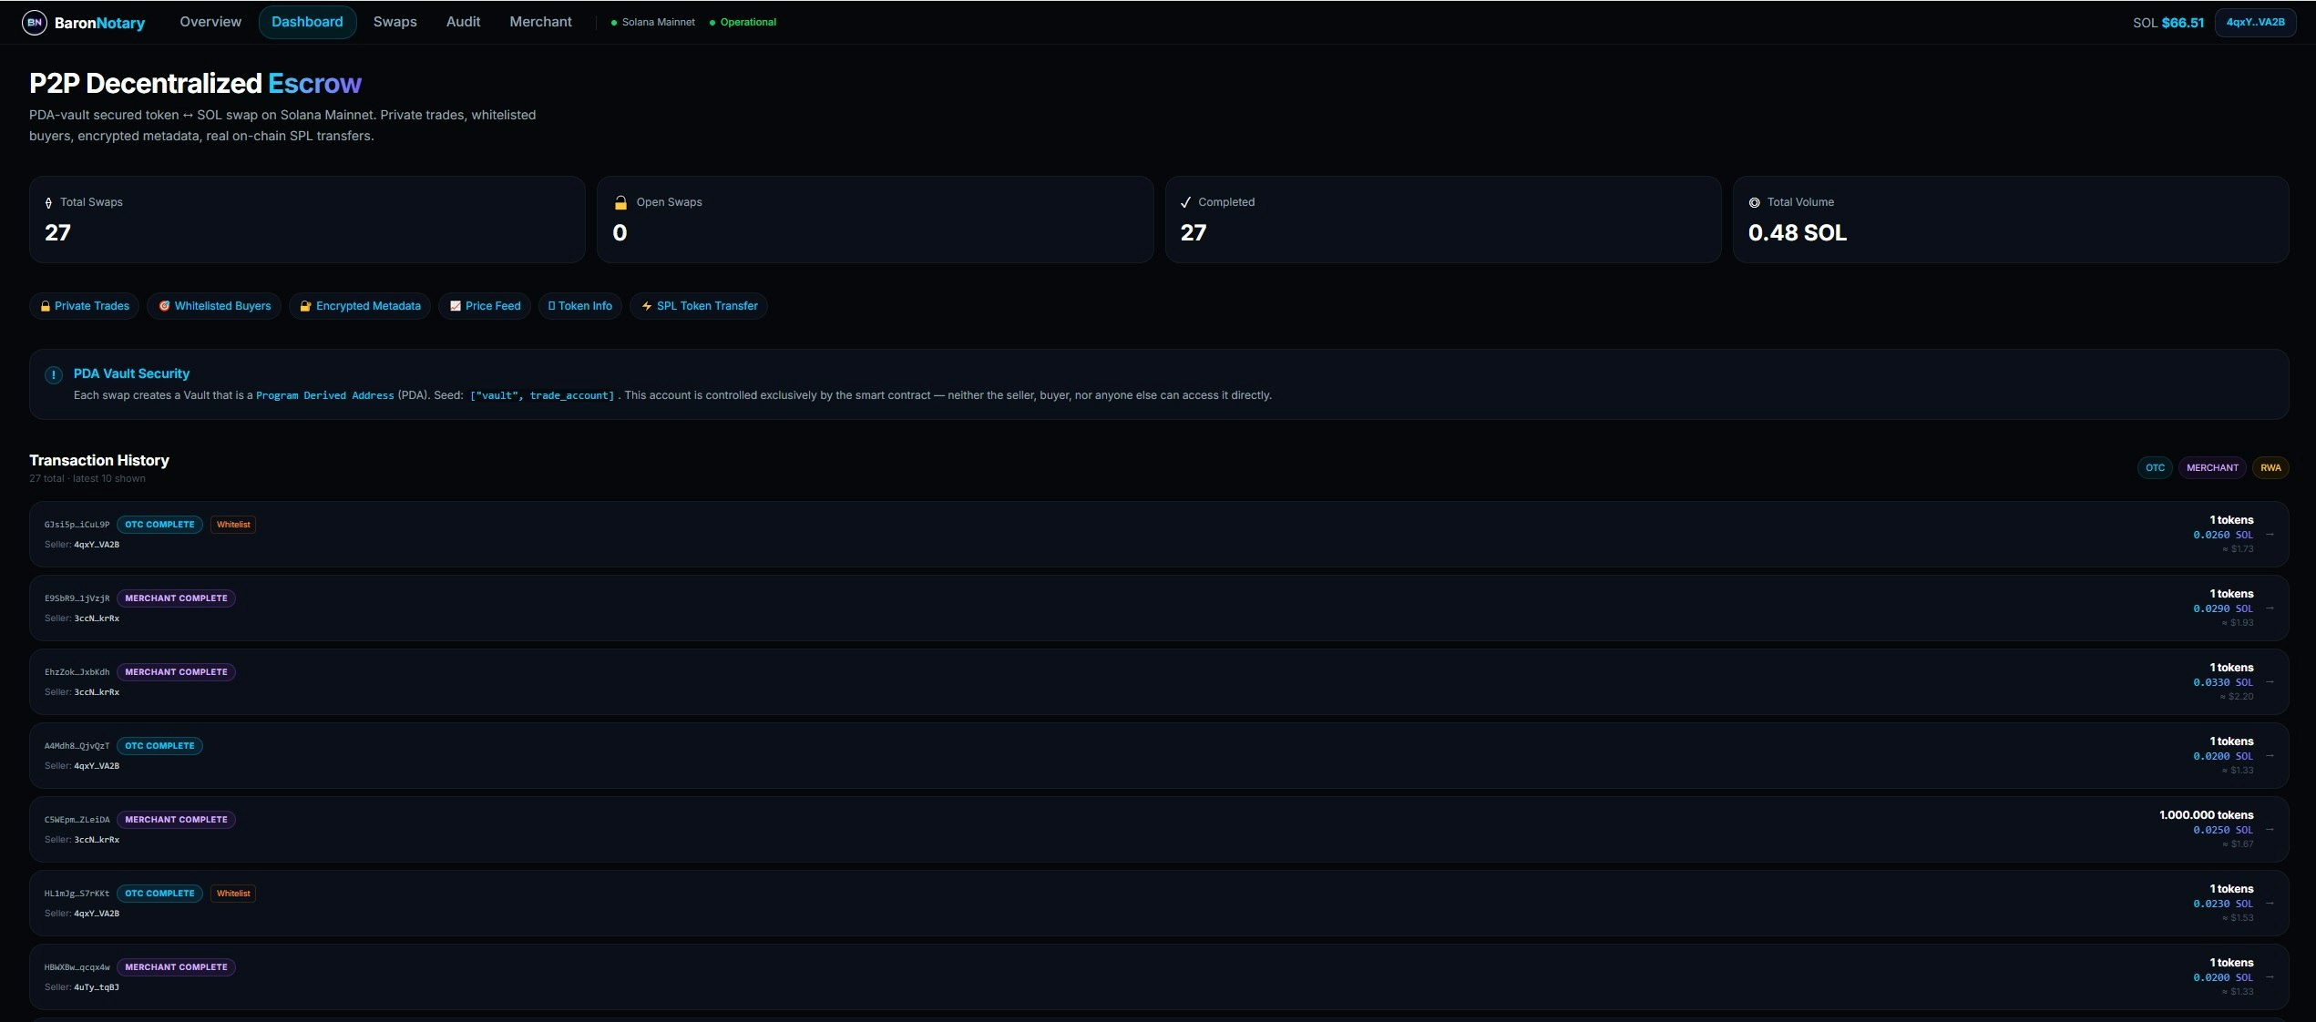Screen dimensions: 2316x1022
Task: Open transaction CSWEpm..ZLeiDA row
Action: click(x=1159, y=830)
